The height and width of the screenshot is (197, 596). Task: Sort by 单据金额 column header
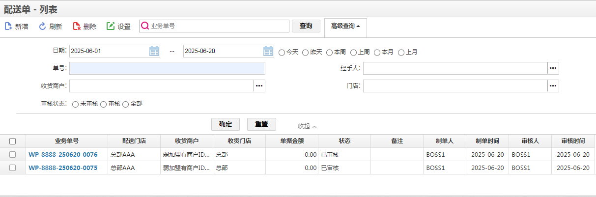tap(292, 141)
